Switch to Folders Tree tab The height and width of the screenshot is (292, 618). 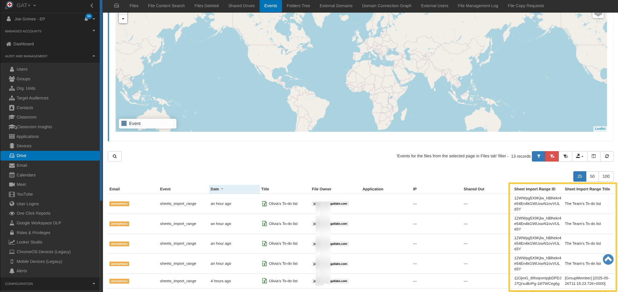298,6
